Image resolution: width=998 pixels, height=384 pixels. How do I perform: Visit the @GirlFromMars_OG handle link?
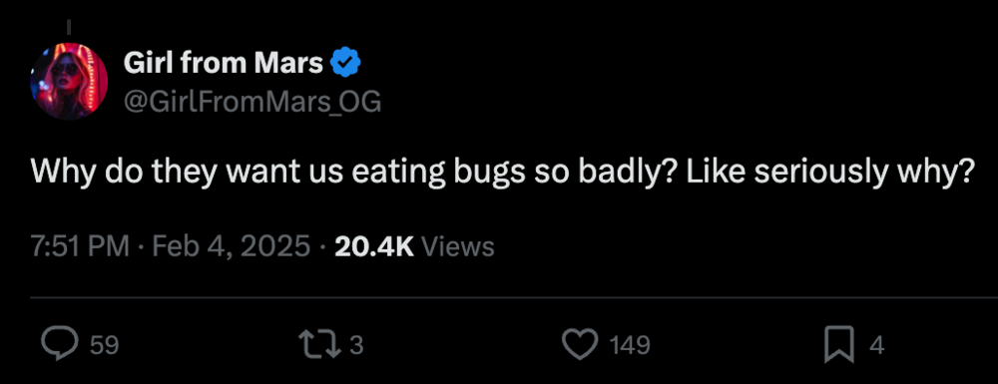point(252,101)
